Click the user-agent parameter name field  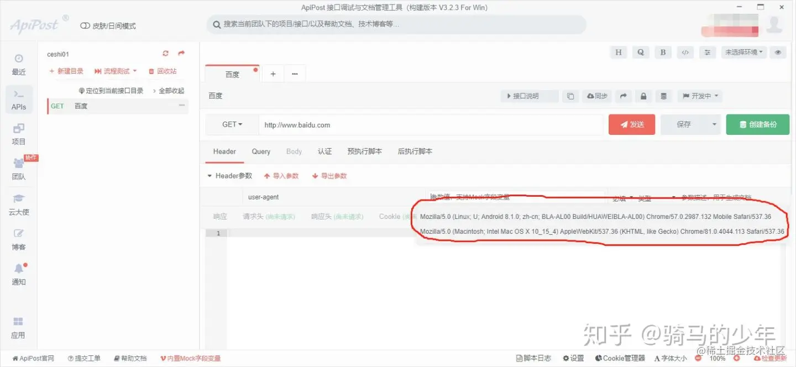[x=334, y=197]
